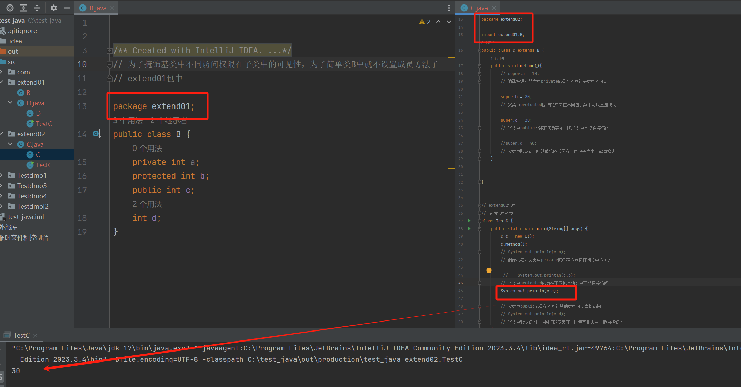Screen dimensions: 741x387
Task: Click the '1 个用法' hint above method()
Action: (x=497, y=58)
